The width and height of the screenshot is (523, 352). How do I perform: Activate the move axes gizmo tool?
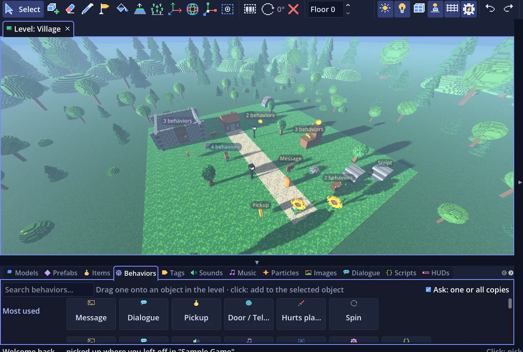click(175, 9)
